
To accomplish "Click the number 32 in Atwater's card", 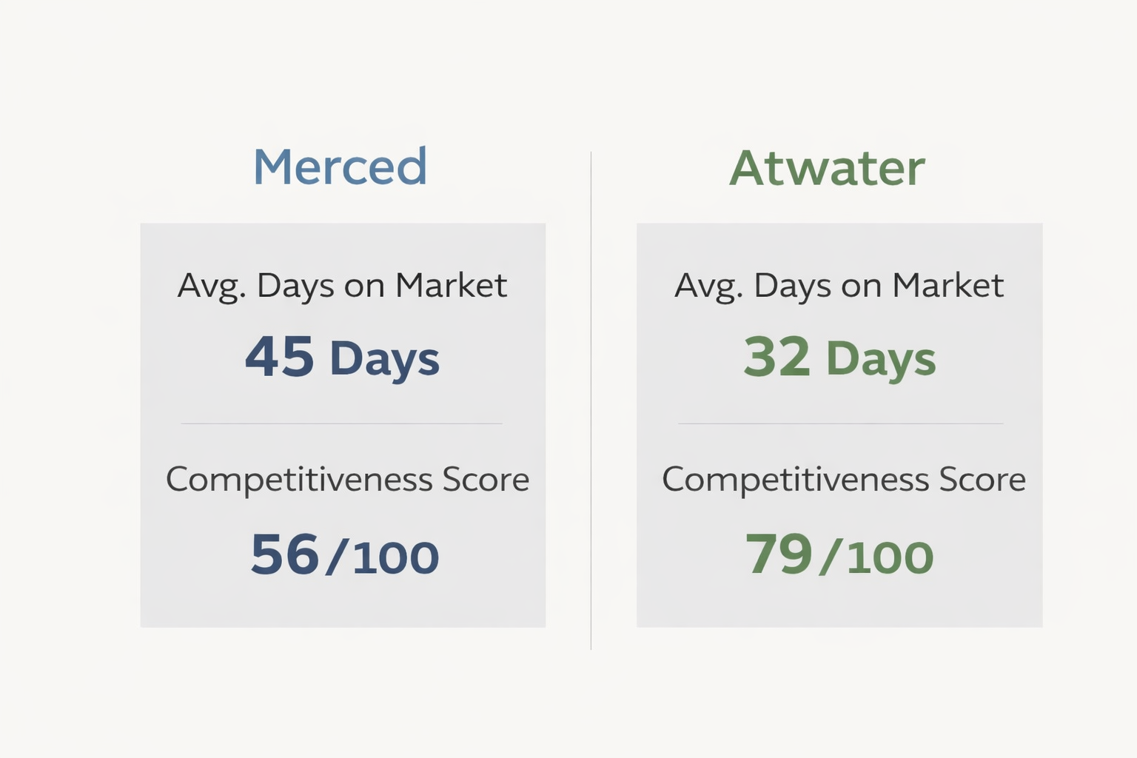I will [x=777, y=357].
